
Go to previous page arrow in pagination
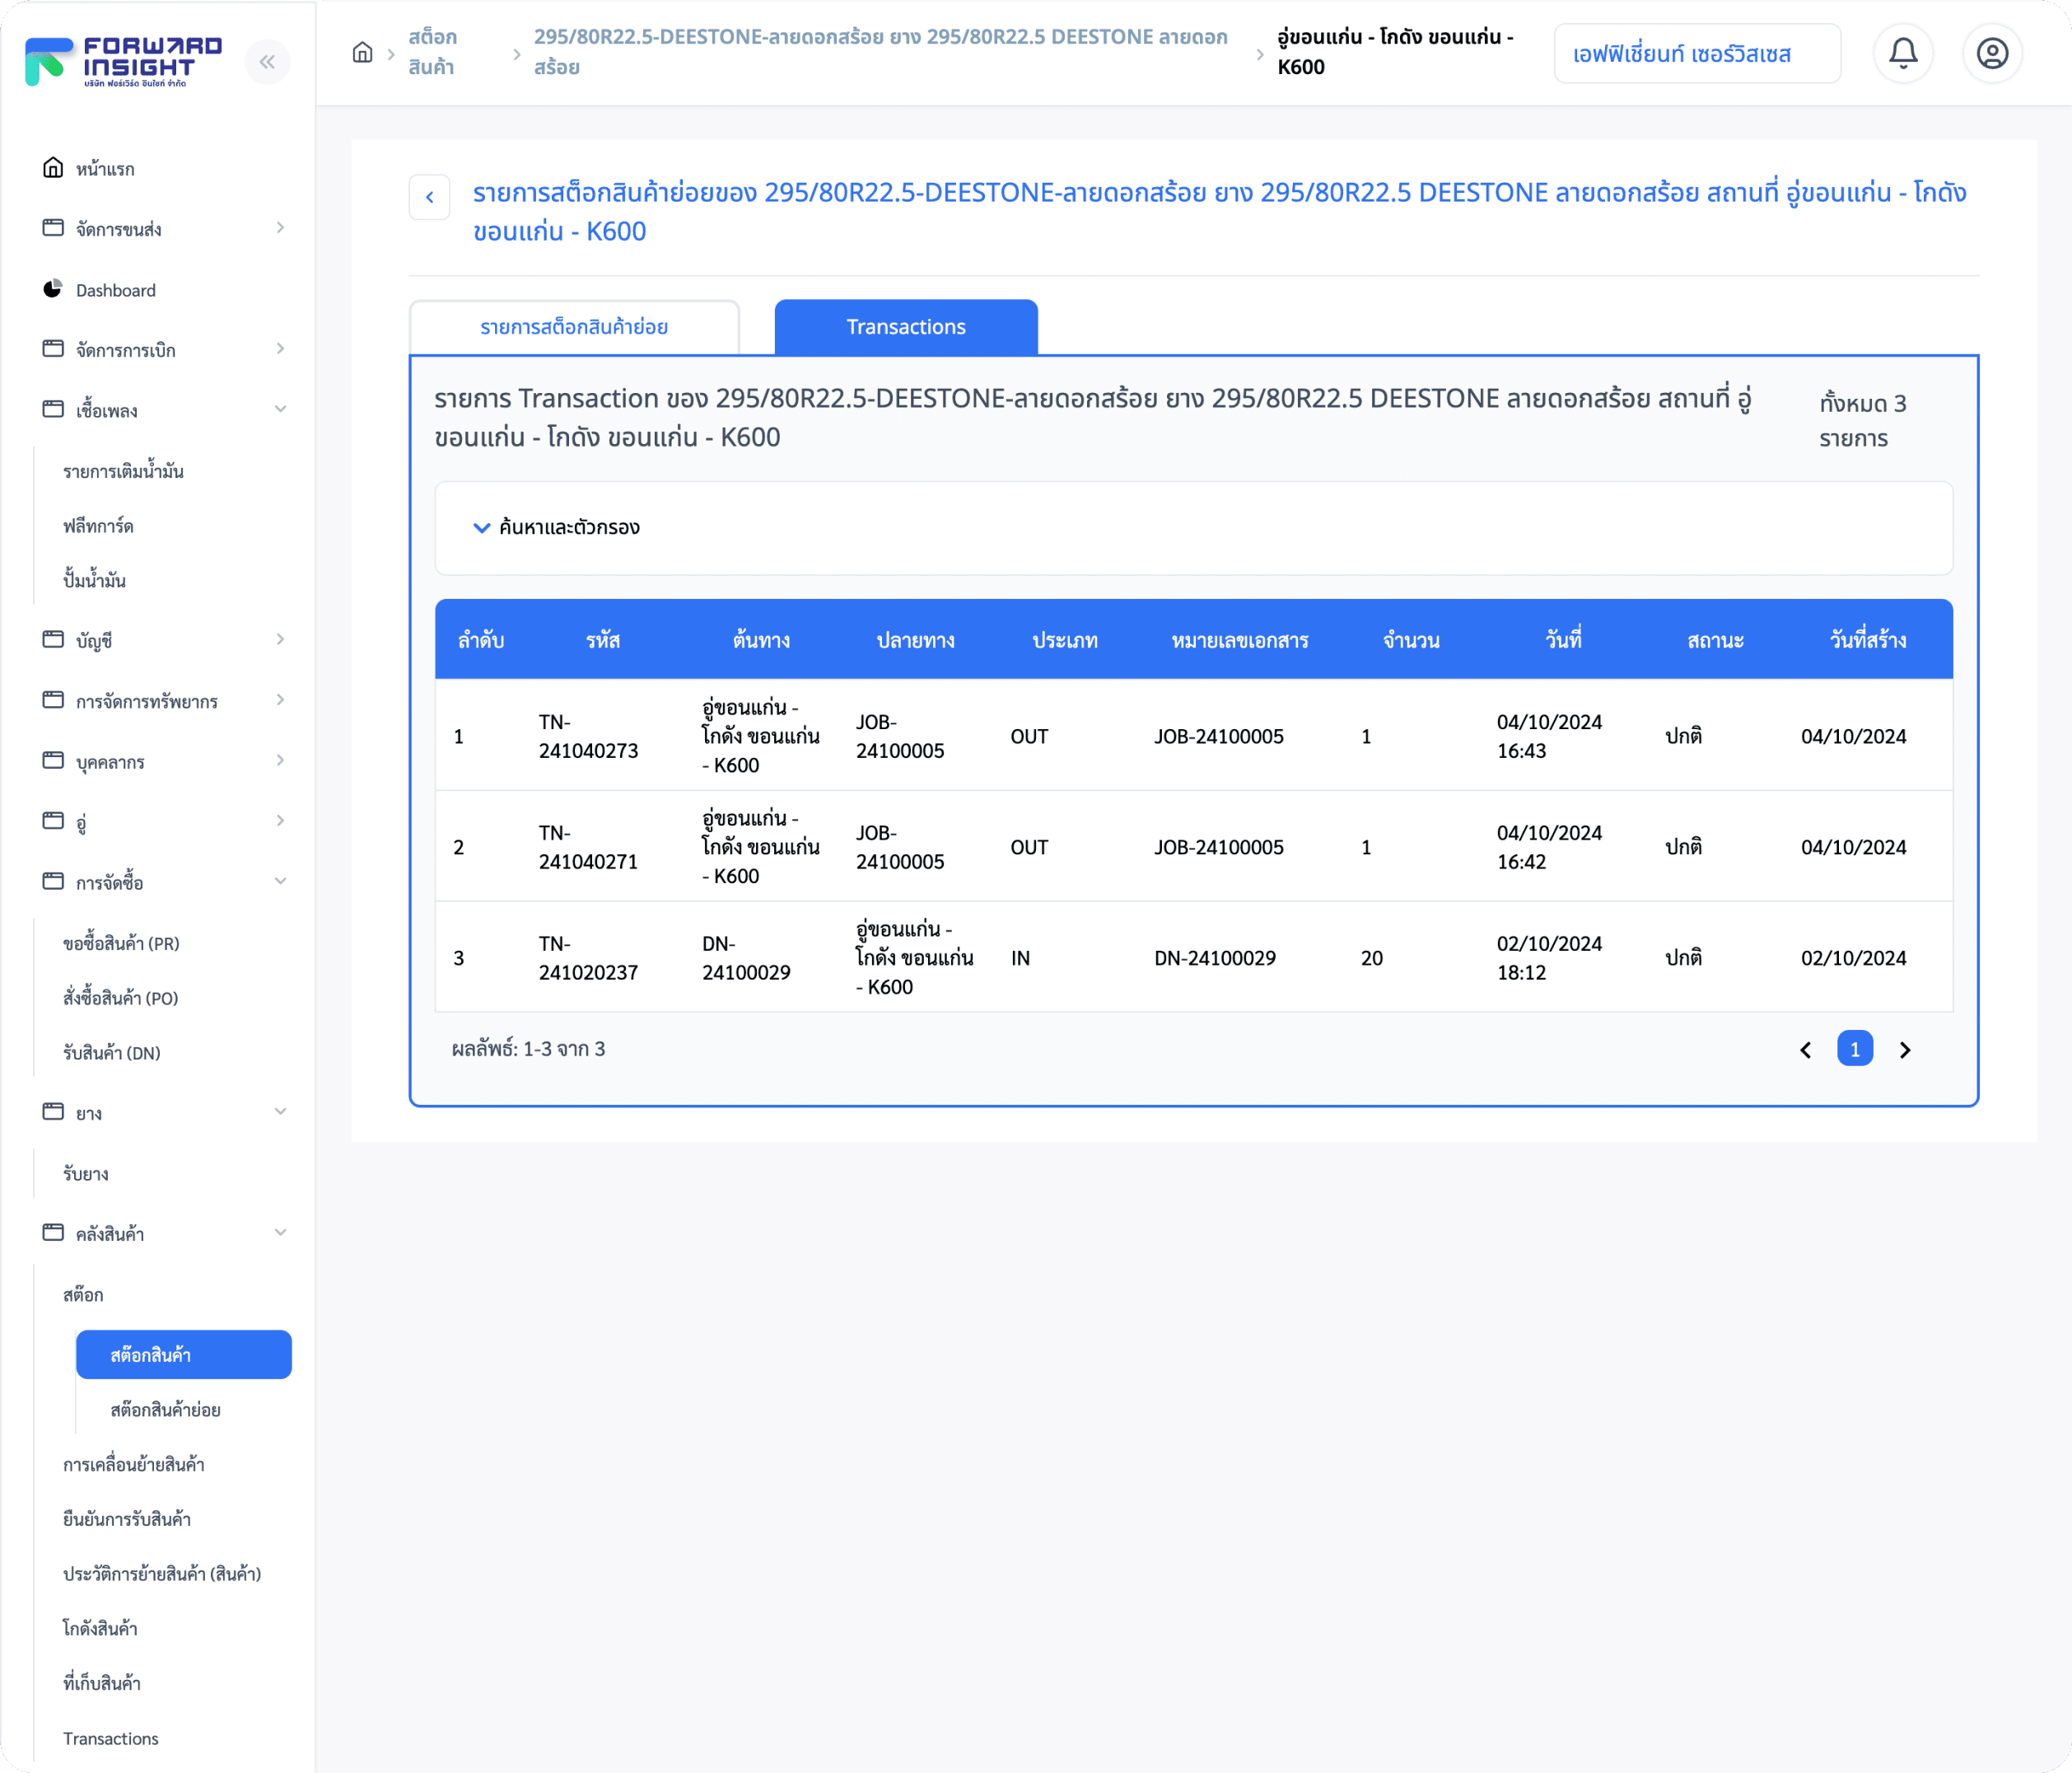1806,1050
